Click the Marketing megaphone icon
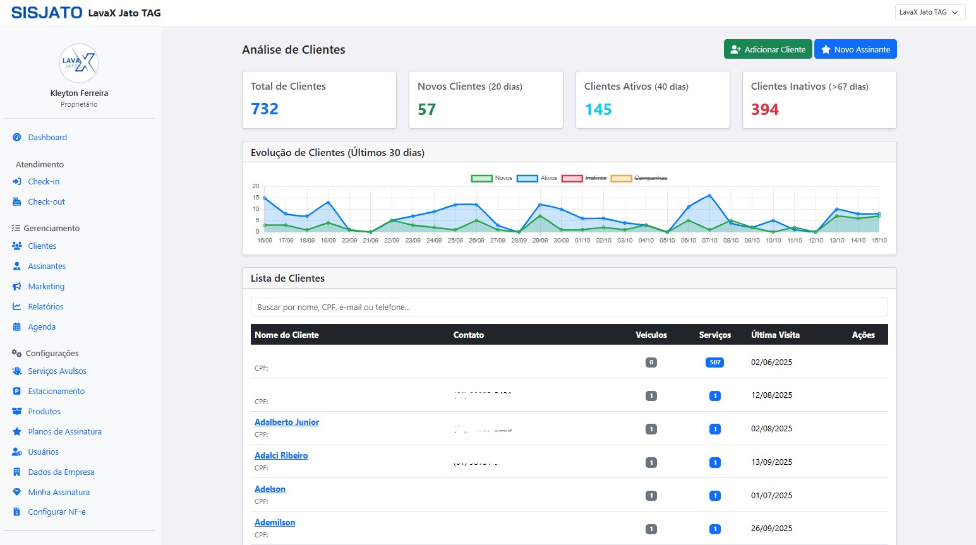This screenshot has width=976, height=545. (x=17, y=286)
